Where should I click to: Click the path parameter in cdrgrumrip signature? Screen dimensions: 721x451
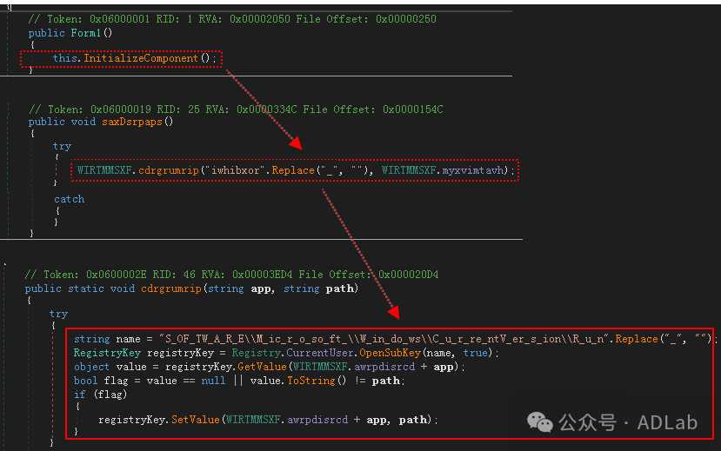coord(340,289)
